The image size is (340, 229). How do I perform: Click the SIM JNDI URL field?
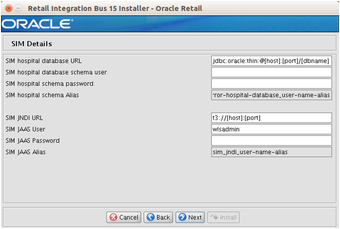coord(272,118)
